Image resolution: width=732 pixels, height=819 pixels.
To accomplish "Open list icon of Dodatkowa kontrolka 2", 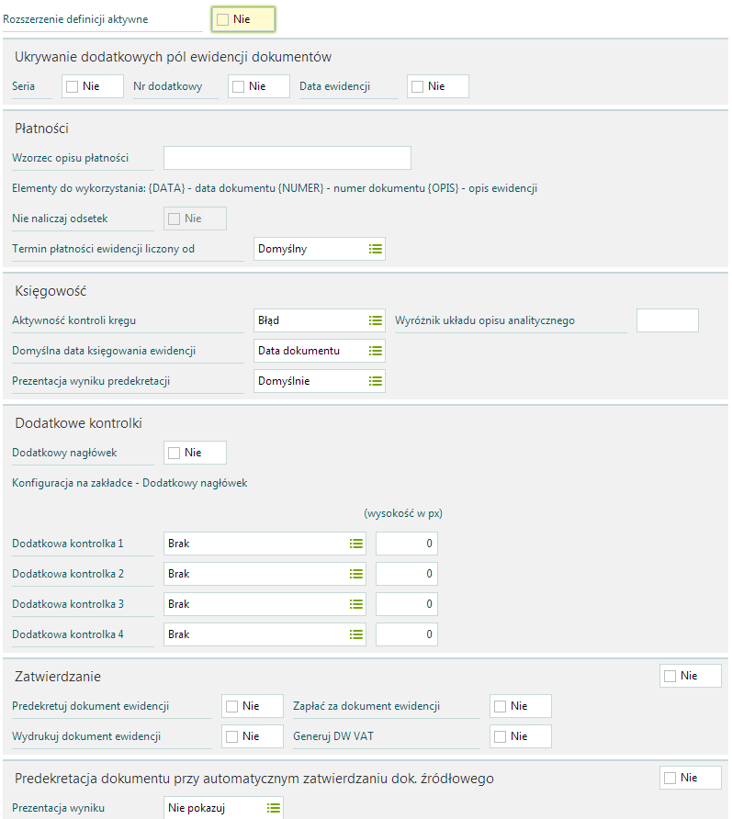I will [x=355, y=574].
